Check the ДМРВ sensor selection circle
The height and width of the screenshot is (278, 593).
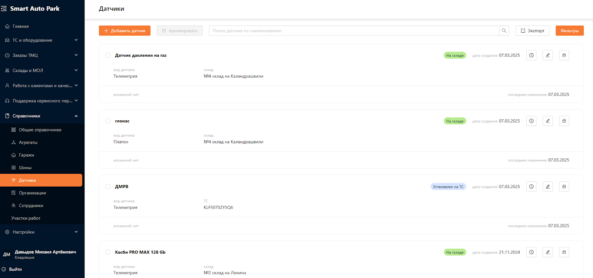tap(108, 187)
